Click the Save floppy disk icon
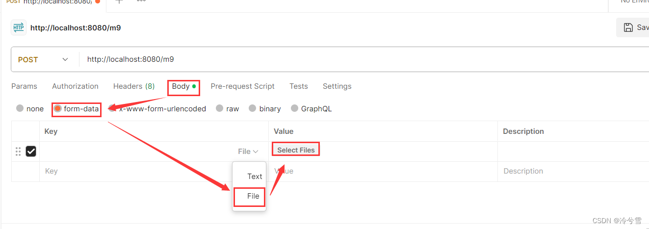Viewport: 649px width, 229px height. [x=628, y=27]
